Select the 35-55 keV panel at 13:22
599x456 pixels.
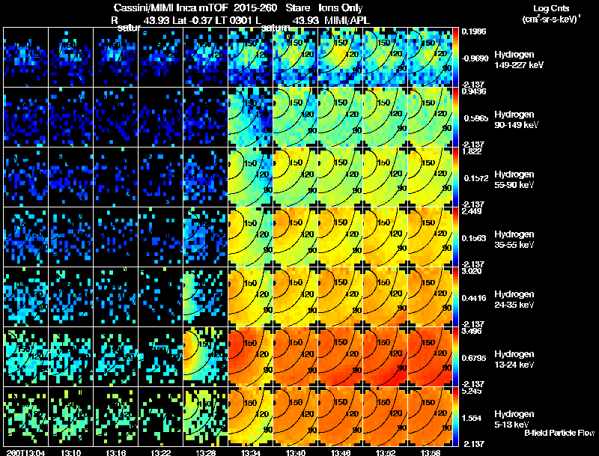tap(160, 237)
